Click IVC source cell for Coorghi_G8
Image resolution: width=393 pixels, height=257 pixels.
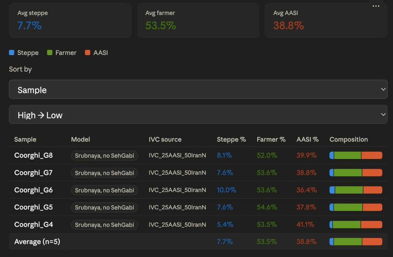(178, 155)
